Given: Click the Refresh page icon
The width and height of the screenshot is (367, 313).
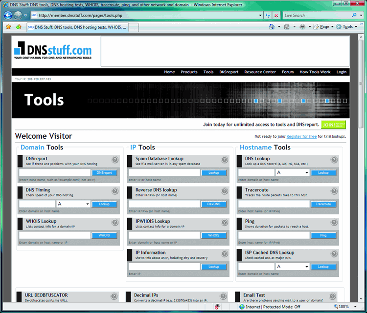Looking at the screenshot, I should click(x=268, y=16).
